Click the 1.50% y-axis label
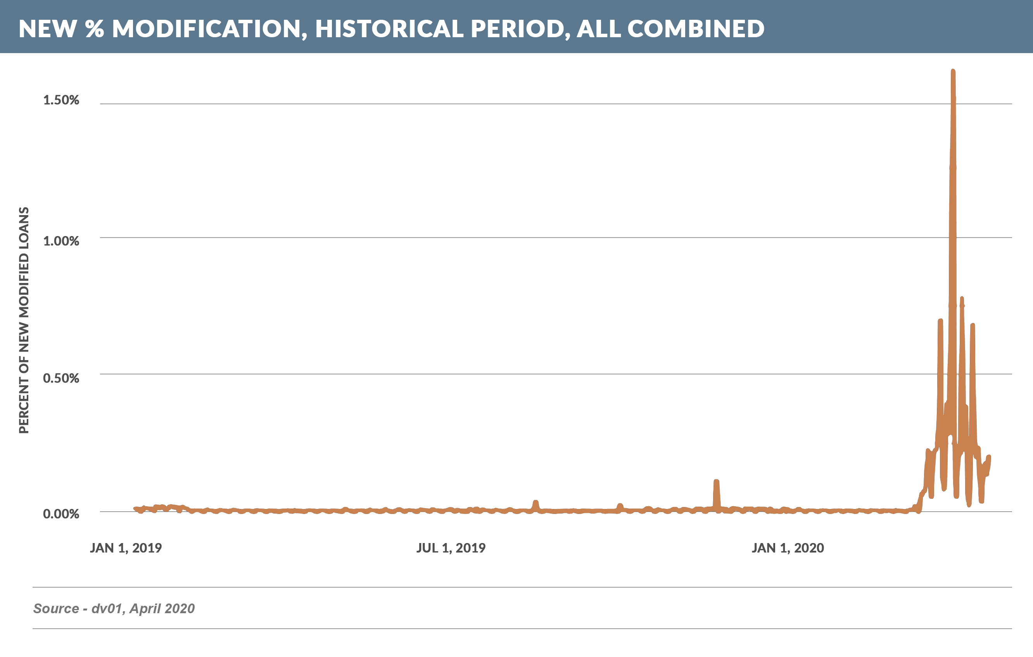Viewport: 1033px width, 657px height. click(x=61, y=100)
